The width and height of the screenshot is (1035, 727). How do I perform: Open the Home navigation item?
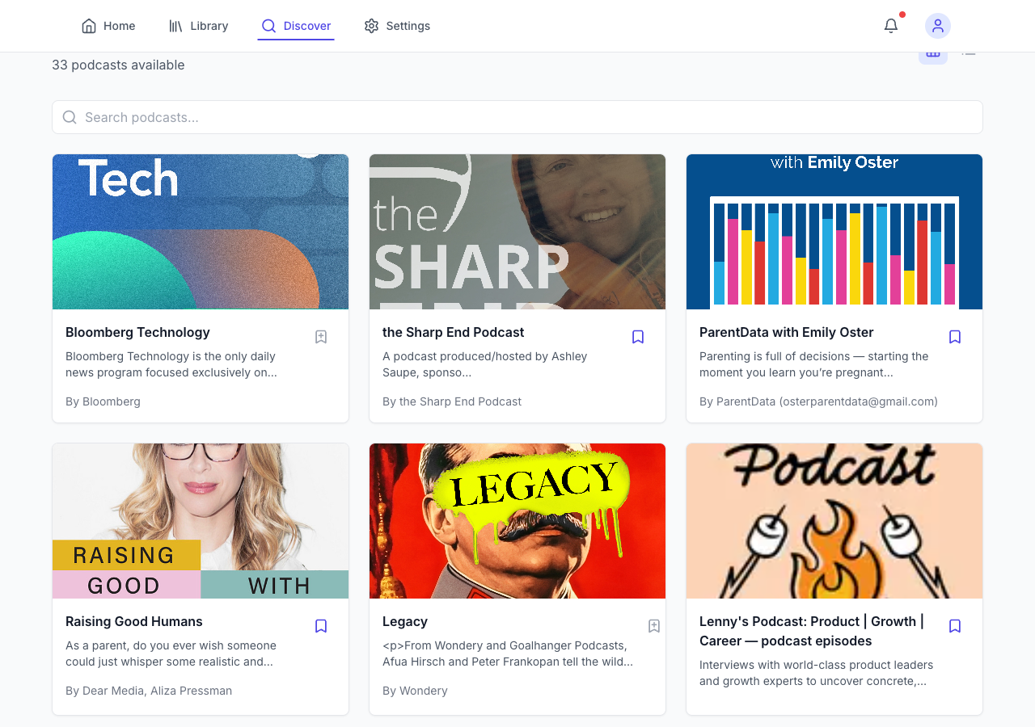point(108,25)
